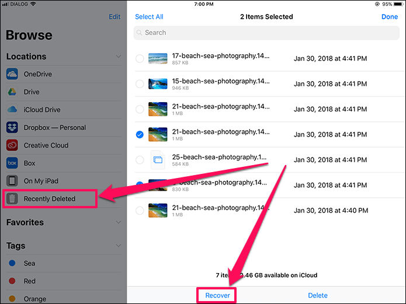406x304 pixels.
Task: Collapse the Locations section chevron
Action: click(x=119, y=57)
